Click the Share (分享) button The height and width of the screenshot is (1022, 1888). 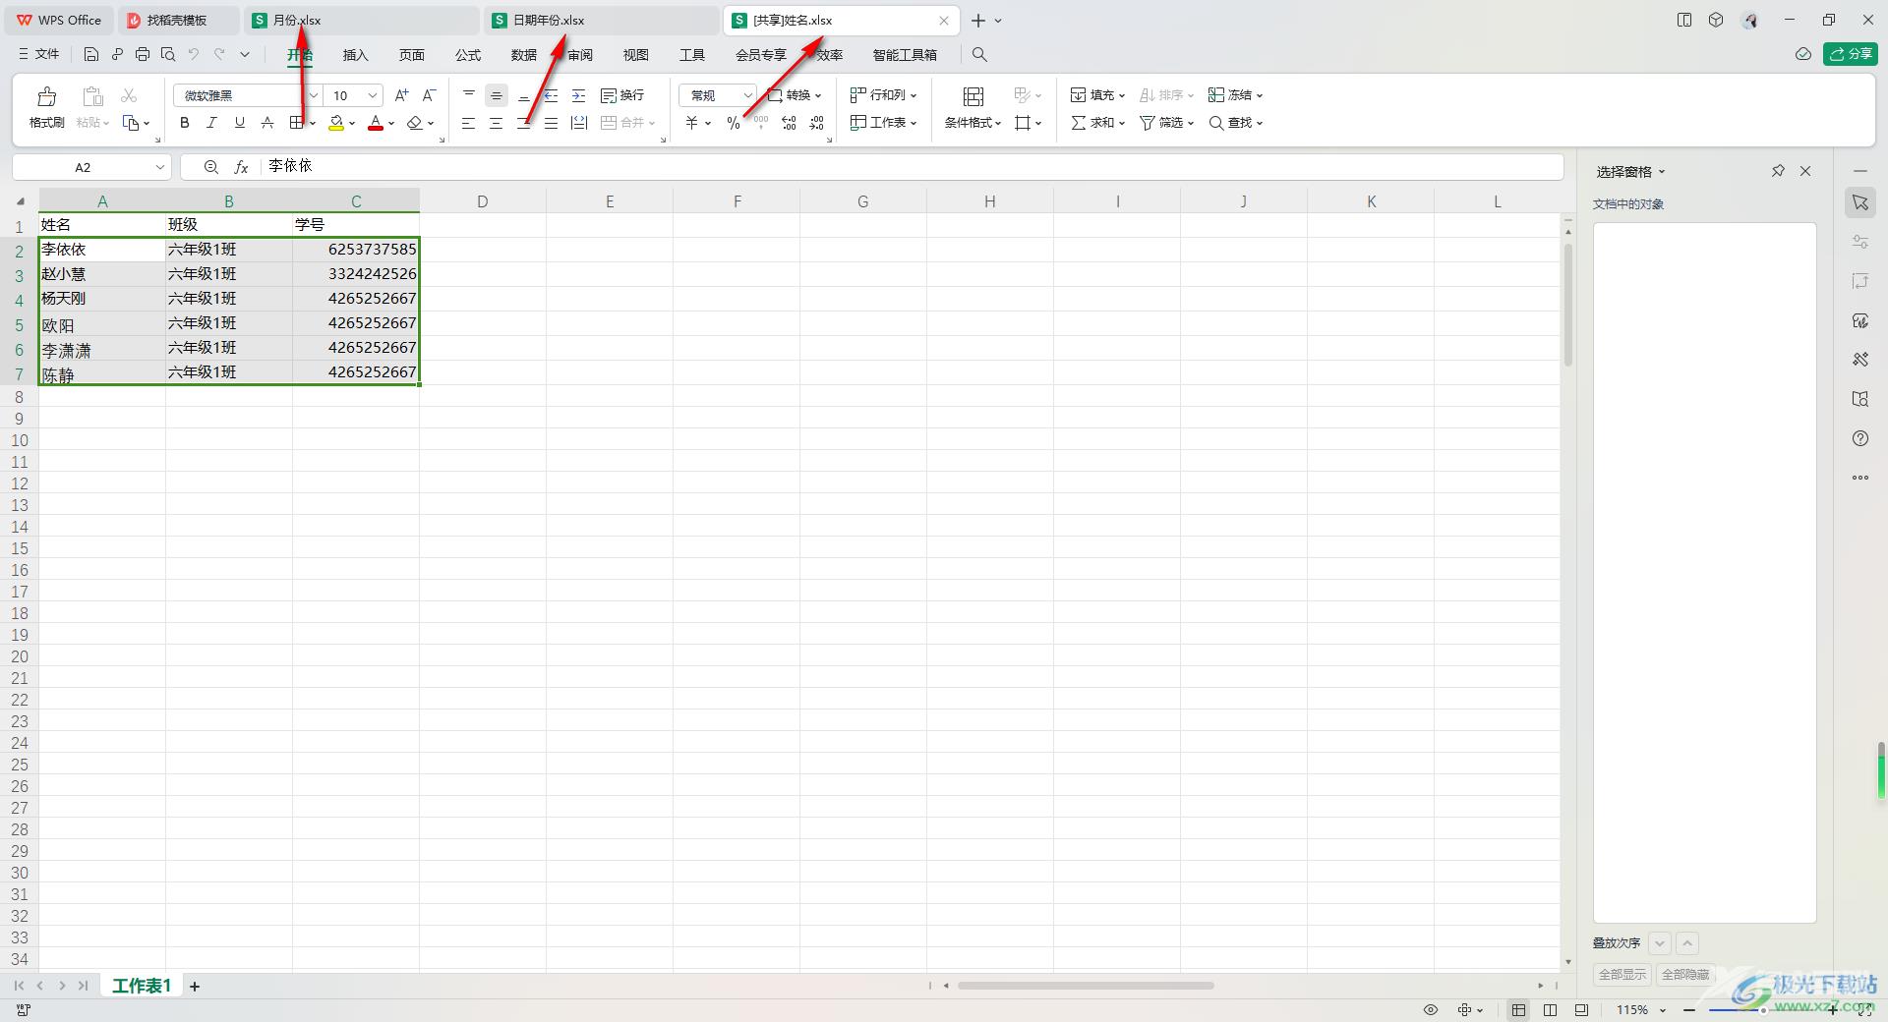coord(1851,54)
